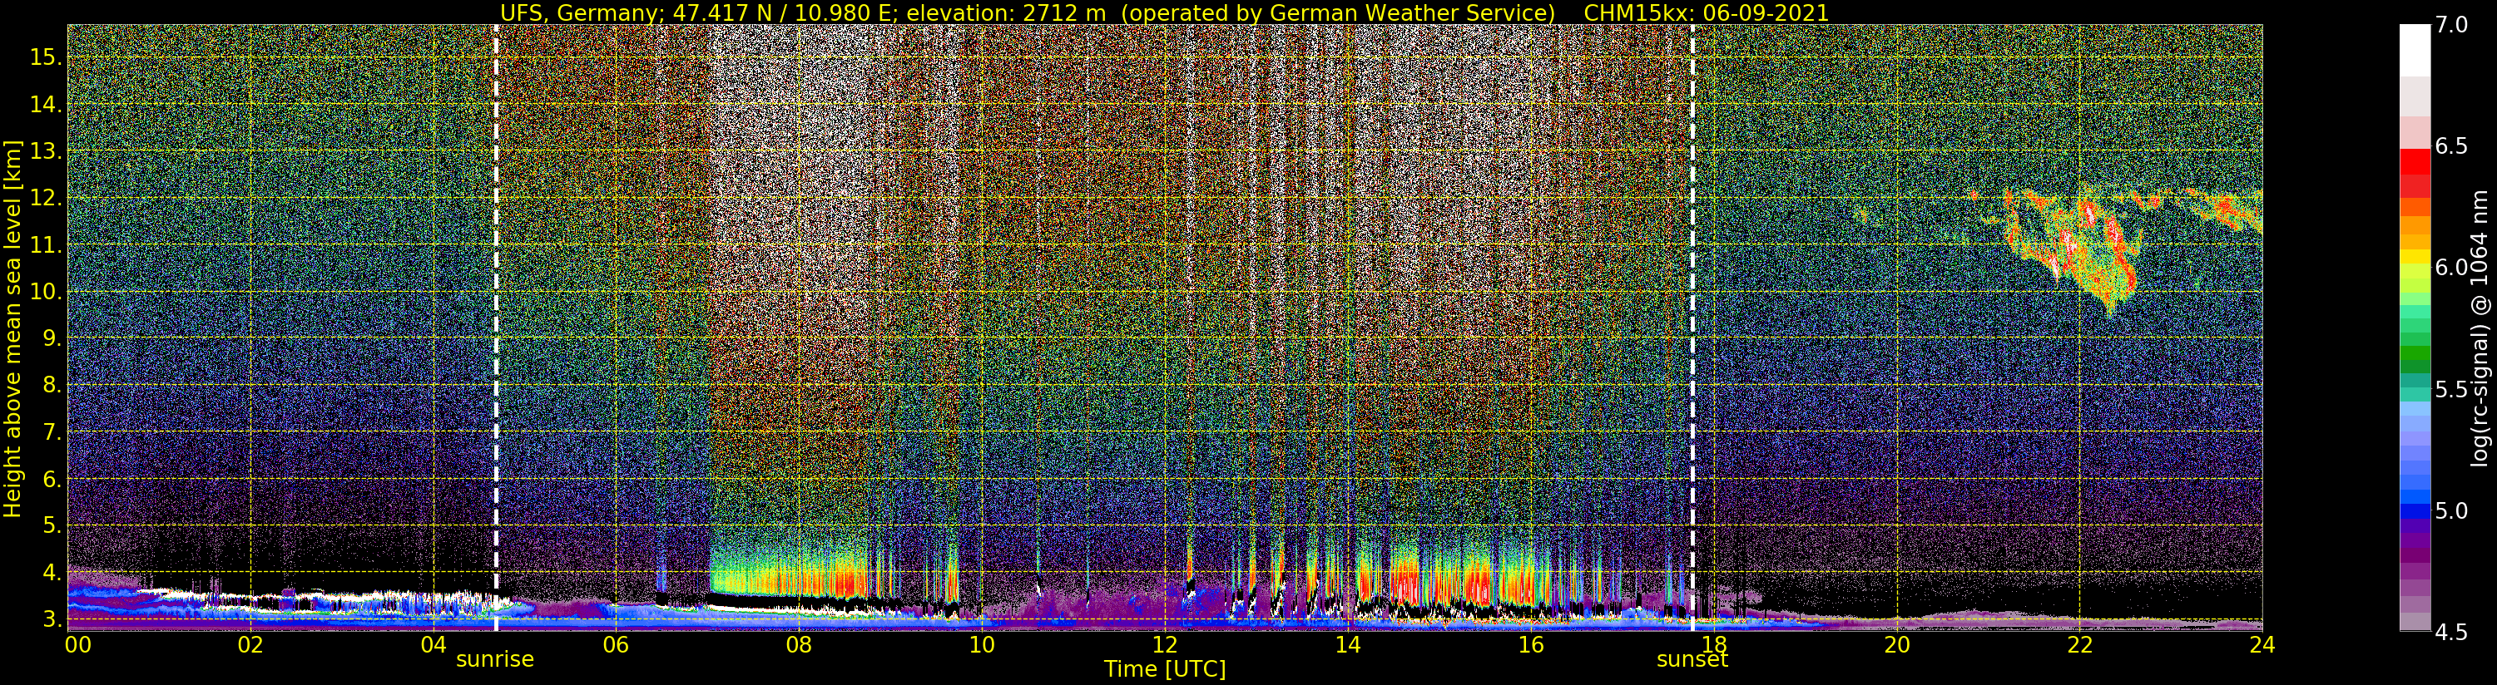Viewport: 2497px width, 685px height.
Task: Click the height tick label 10.
Action: click(45, 292)
